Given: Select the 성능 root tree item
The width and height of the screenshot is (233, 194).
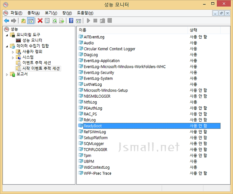Looking at the screenshot, I should pos(15,29).
